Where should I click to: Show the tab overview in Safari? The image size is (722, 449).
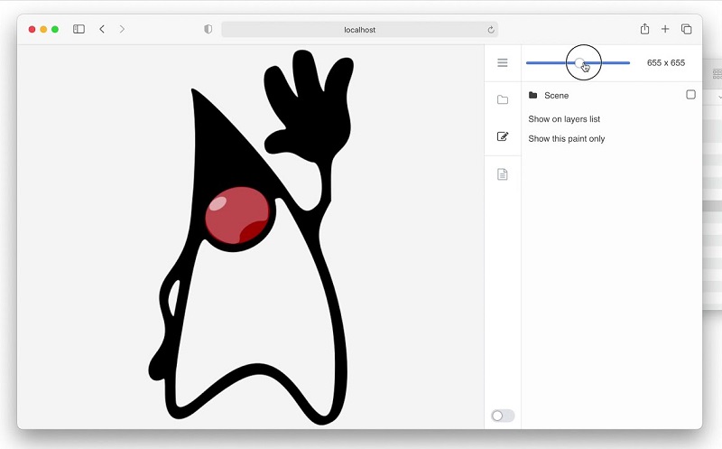click(686, 29)
